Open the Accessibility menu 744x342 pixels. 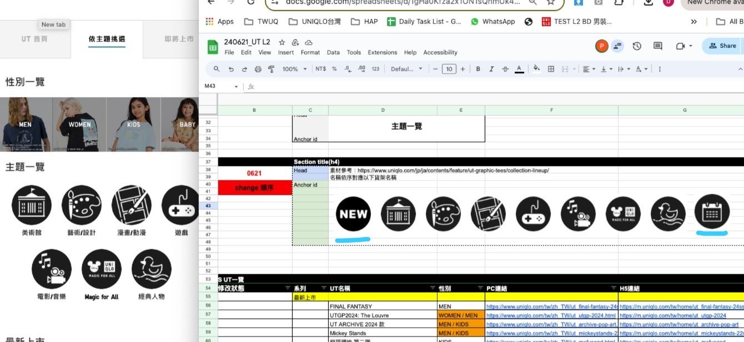(440, 52)
